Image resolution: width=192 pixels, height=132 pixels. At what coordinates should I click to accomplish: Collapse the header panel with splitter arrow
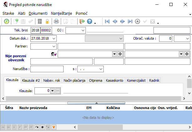coord(96,103)
